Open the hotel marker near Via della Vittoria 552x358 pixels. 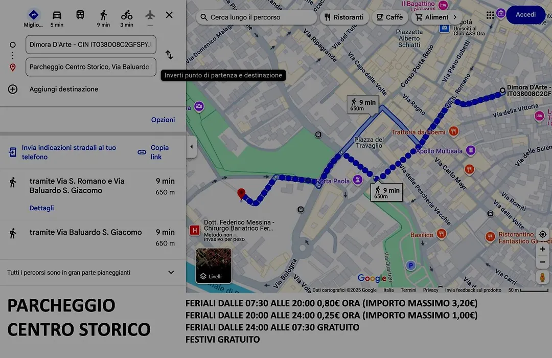539,116
